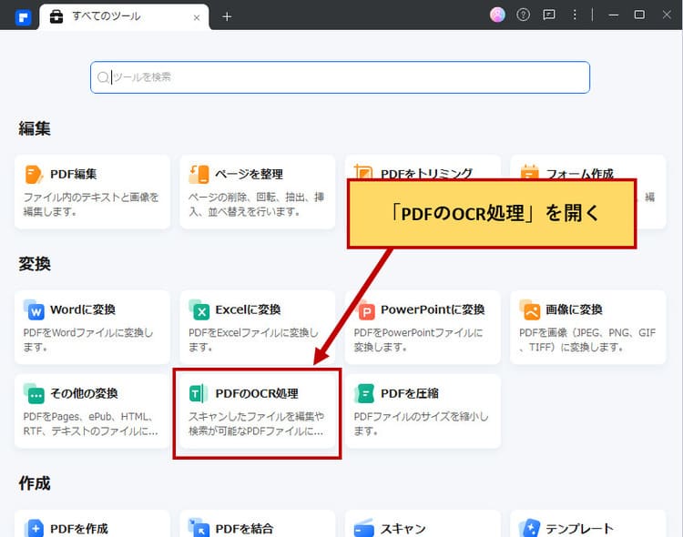Viewport: 683px width, 537px height.
Task: Select PDFを圧縮 title text
Action: point(410,394)
